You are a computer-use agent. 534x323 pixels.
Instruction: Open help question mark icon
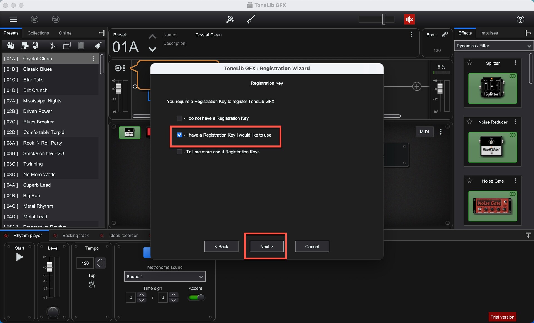click(x=520, y=19)
